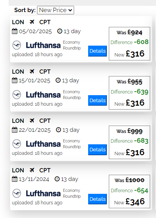Click the Lufthansa crane logo on 22/01/2025 deal

pyautogui.click(x=17, y=144)
